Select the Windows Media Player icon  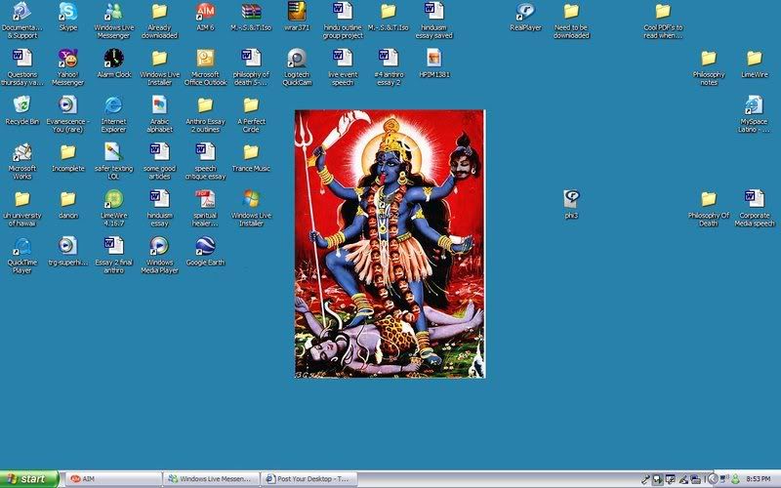point(160,246)
